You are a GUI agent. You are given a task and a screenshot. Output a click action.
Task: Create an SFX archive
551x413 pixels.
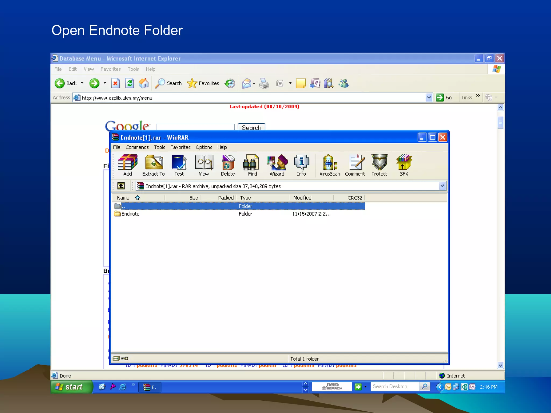[x=404, y=165]
